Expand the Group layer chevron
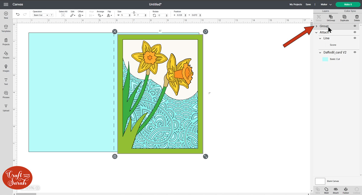Screen dimensions: 362x195 tap(316, 26)
